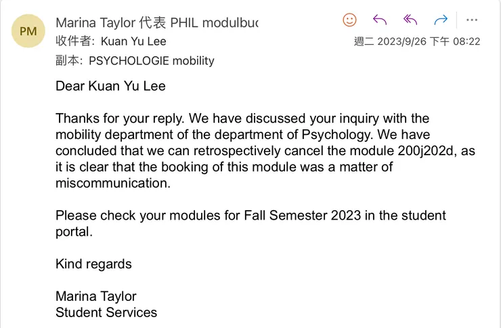Screen dimensions: 501x328
Task: Click the 副本 cc label
Action: (68, 60)
